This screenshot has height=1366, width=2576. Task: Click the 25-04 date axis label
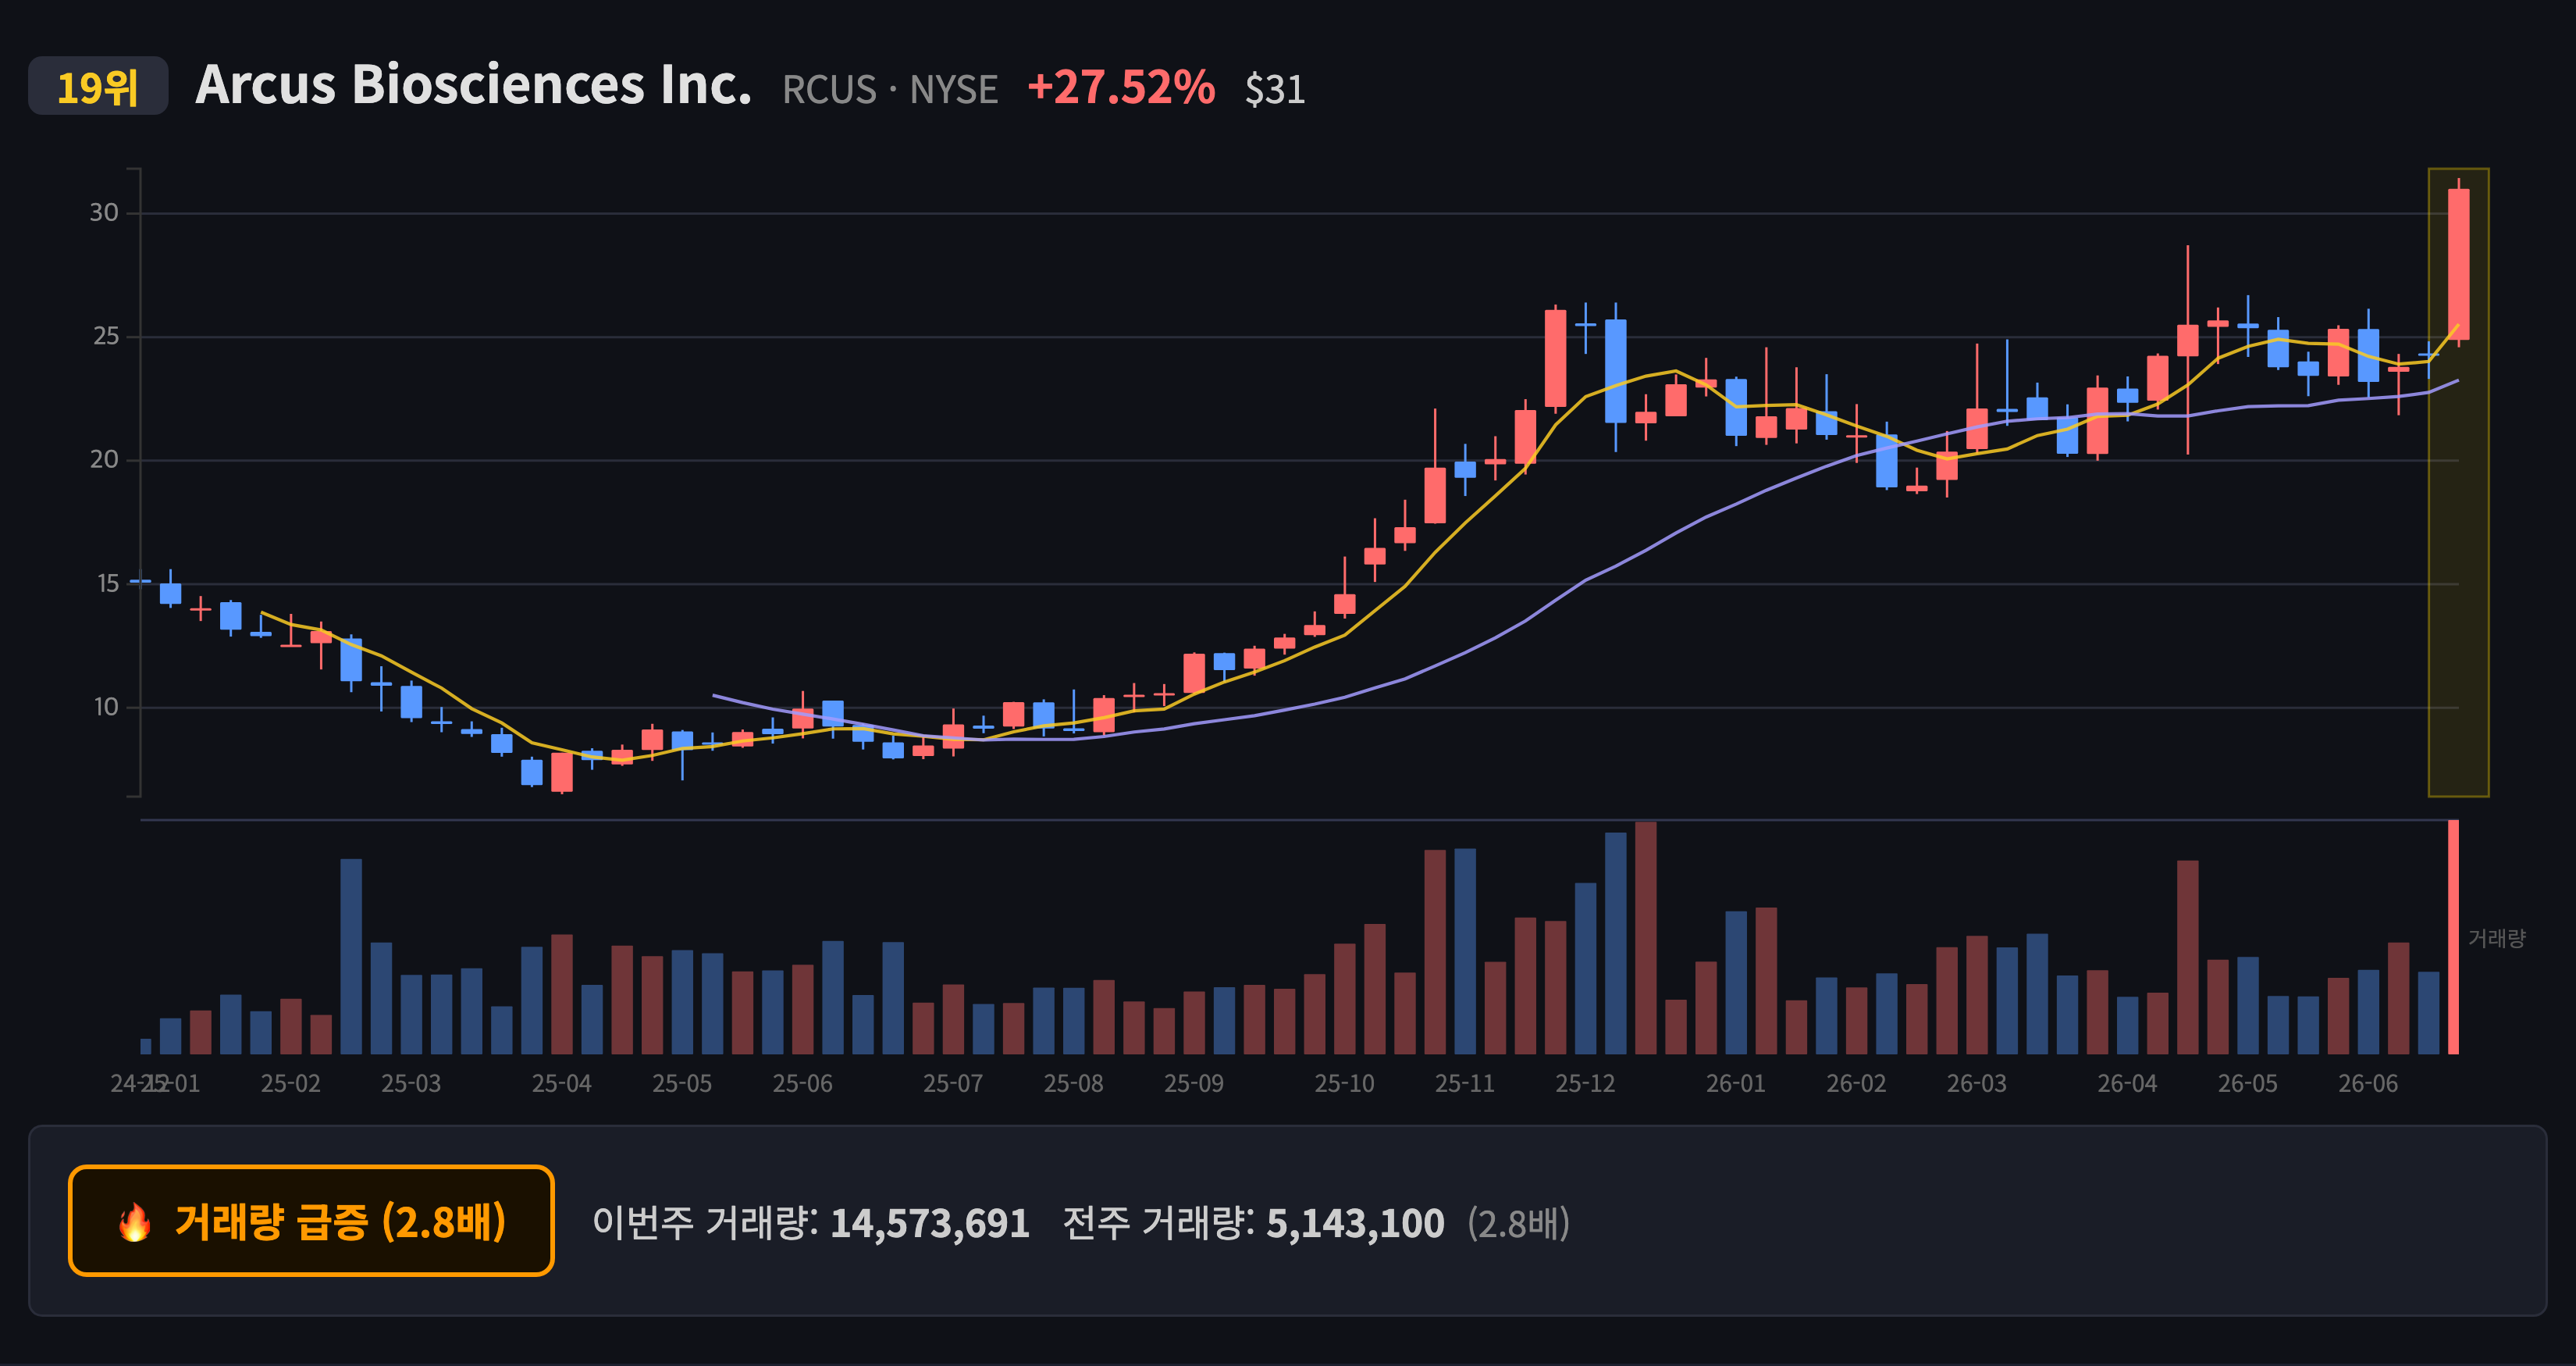(562, 1084)
